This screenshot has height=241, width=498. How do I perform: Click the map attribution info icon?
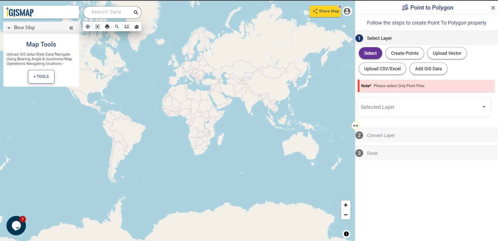[346, 234]
